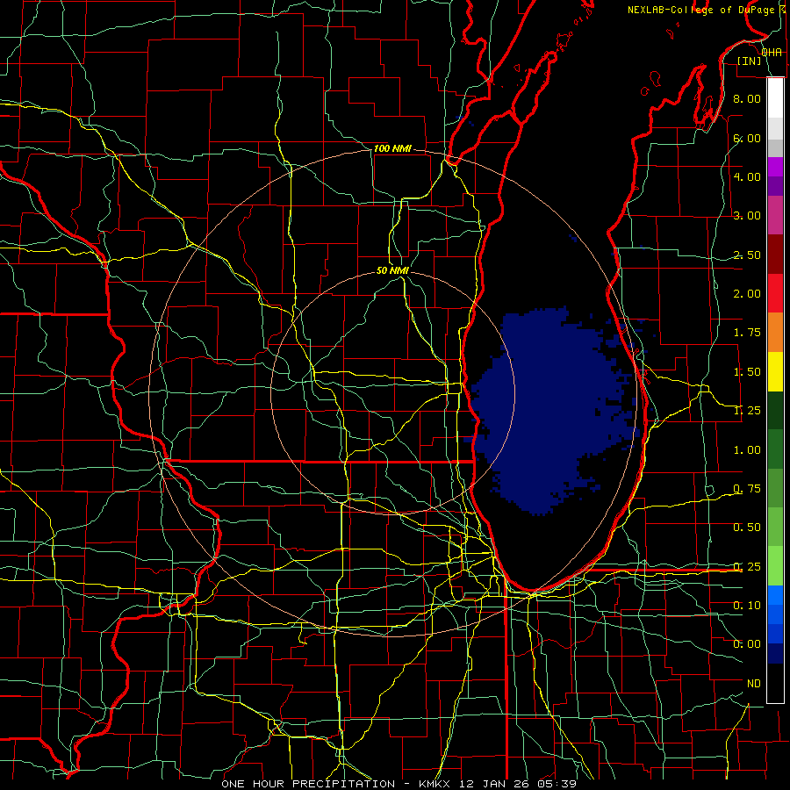
Task: Click the 2.50 legend value
Action: pyautogui.click(x=747, y=255)
